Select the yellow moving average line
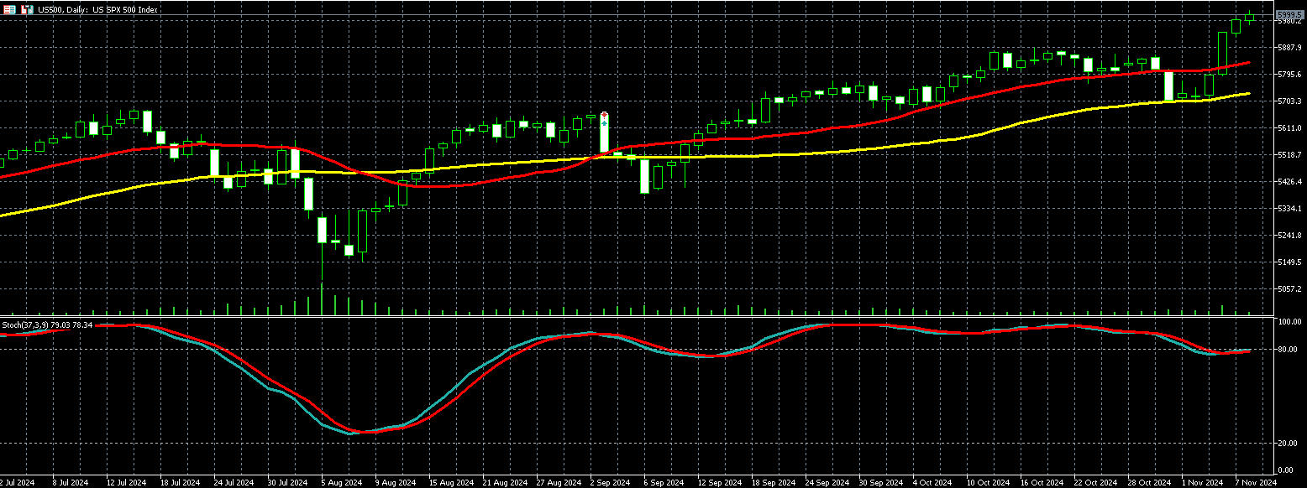 pyautogui.click(x=840, y=153)
